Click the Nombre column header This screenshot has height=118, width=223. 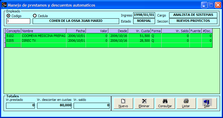point(44,31)
